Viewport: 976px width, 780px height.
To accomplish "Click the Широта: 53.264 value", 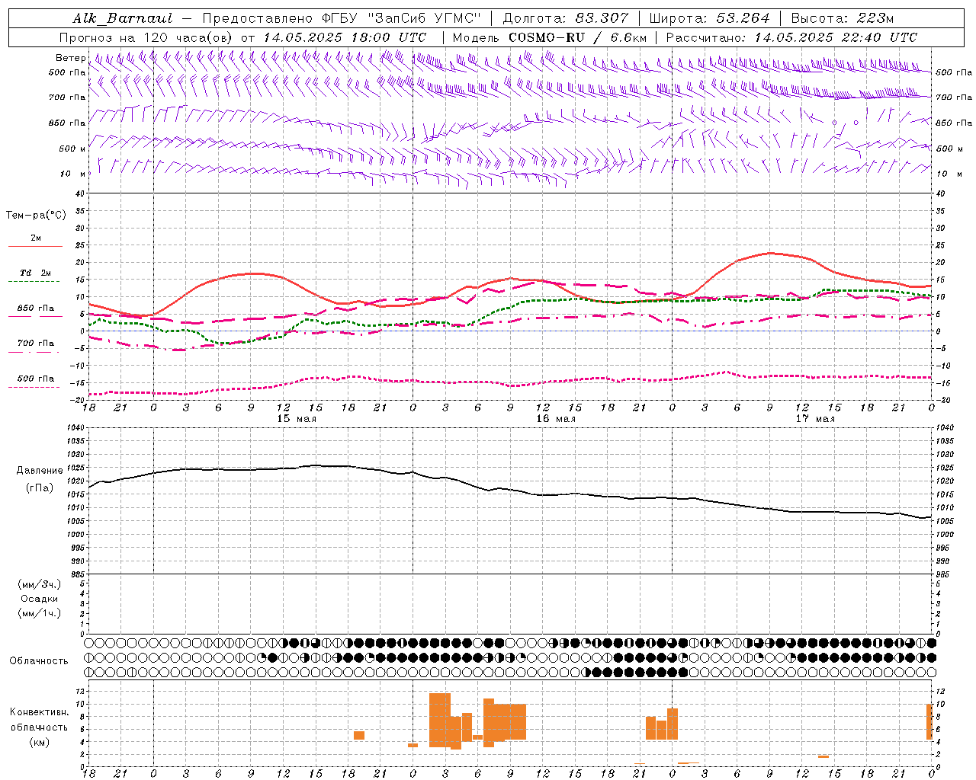I will [709, 18].
